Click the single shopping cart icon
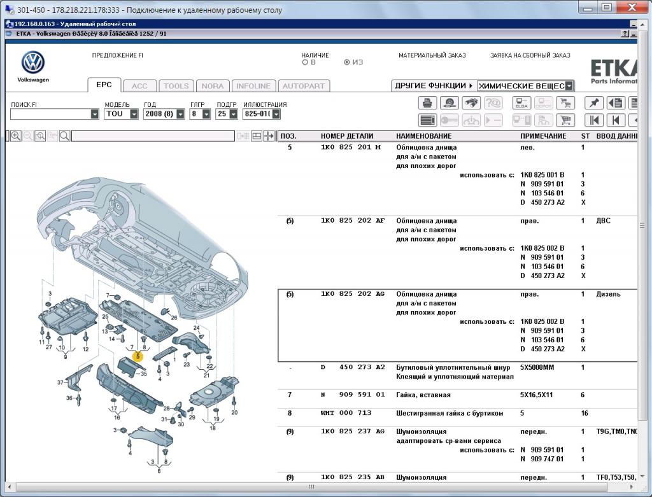 tap(565, 120)
